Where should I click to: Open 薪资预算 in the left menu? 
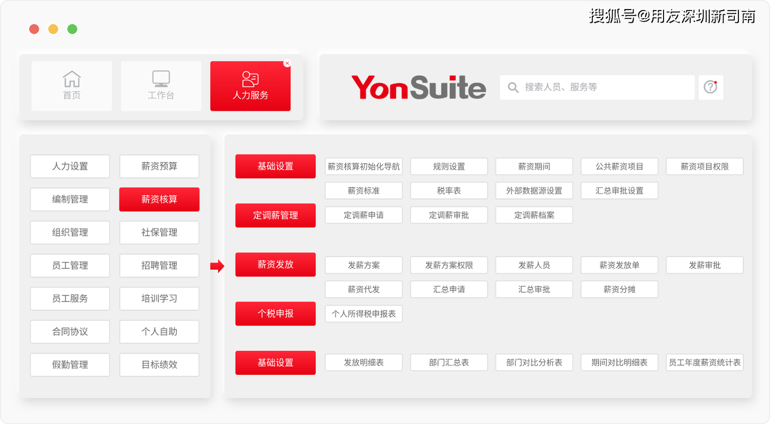[x=159, y=166]
